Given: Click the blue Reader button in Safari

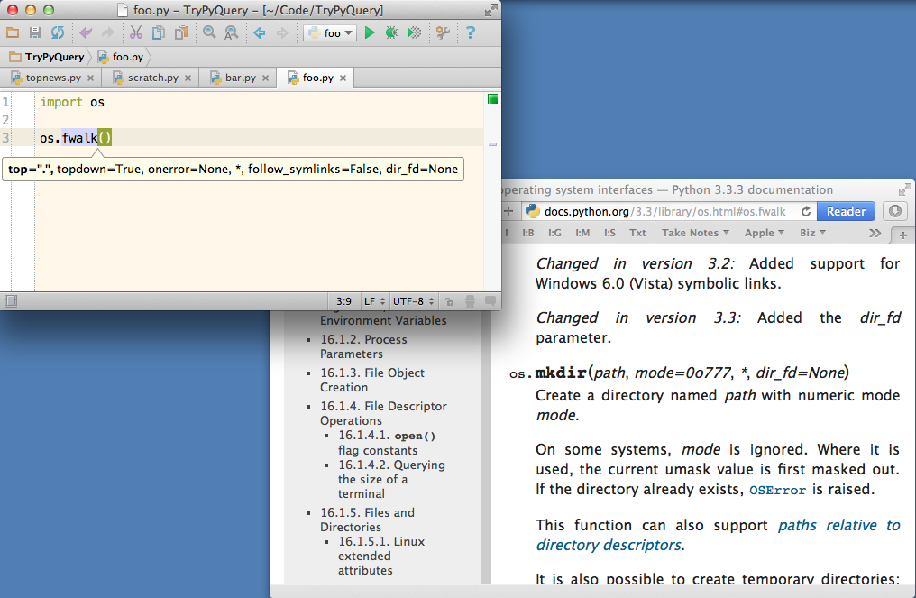Looking at the screenshot, I should (x=846, y=212).
